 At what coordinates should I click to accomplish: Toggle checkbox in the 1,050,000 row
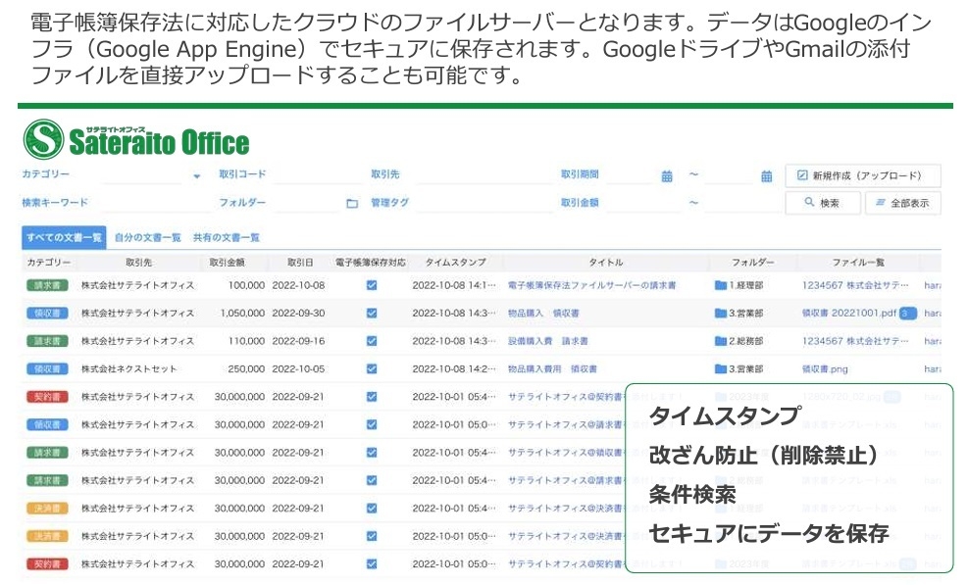coord(372,314)
